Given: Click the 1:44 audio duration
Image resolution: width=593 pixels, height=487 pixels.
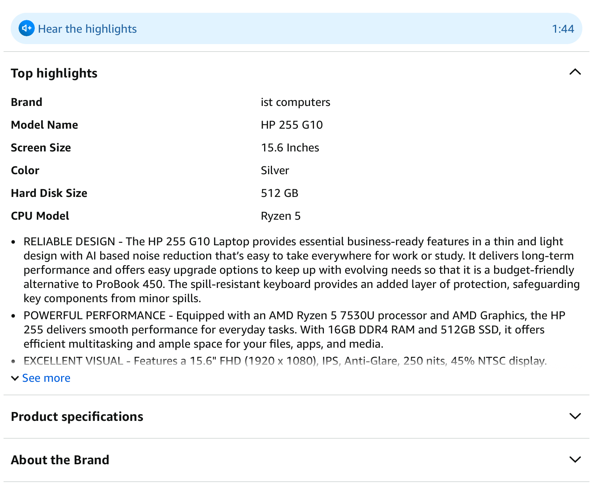Looking at the screenshot, I should [563, 29].
